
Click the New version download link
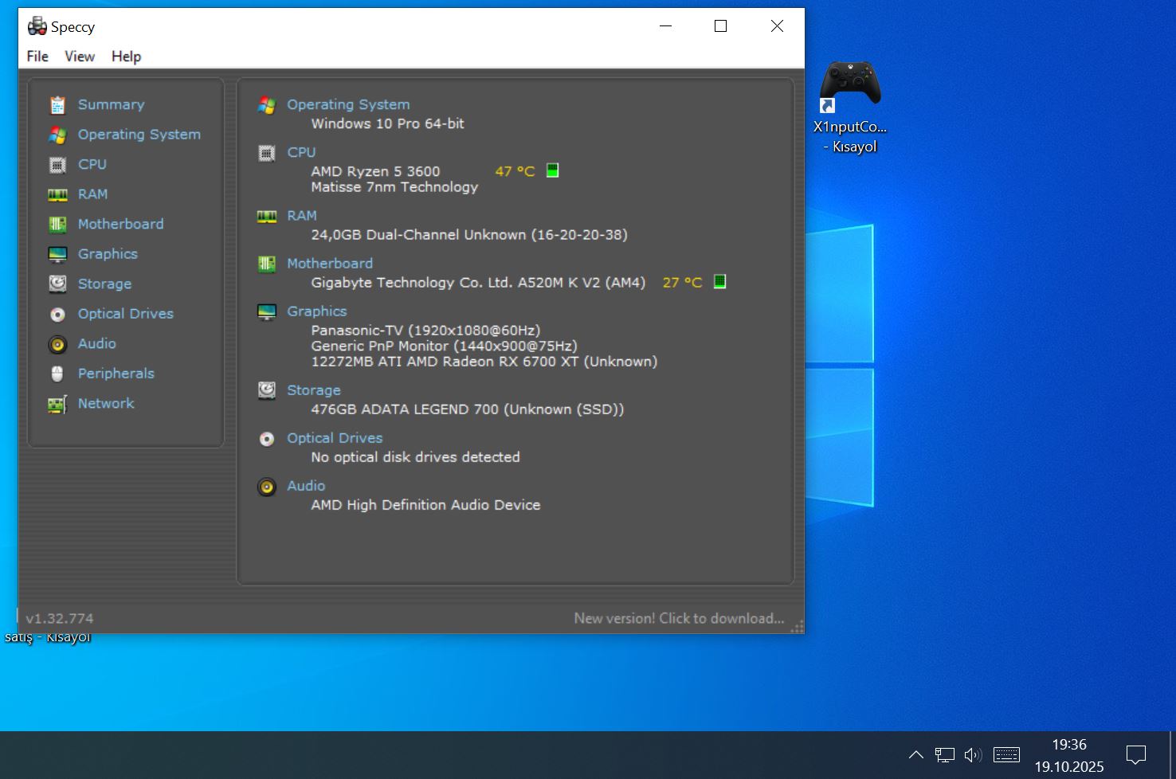coord(679,618)
